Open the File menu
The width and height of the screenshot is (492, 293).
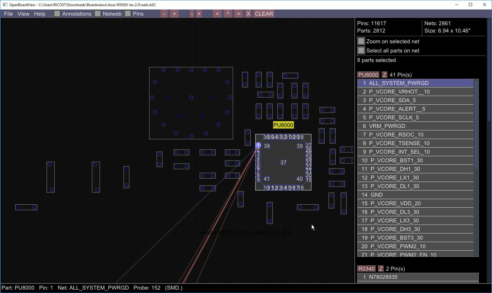click(x=8, y=14)
